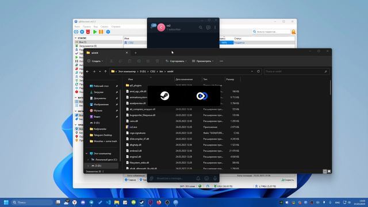Click Telegram microphone voice message icon
Screen dimensions: 368x207
tap(215, 178)
